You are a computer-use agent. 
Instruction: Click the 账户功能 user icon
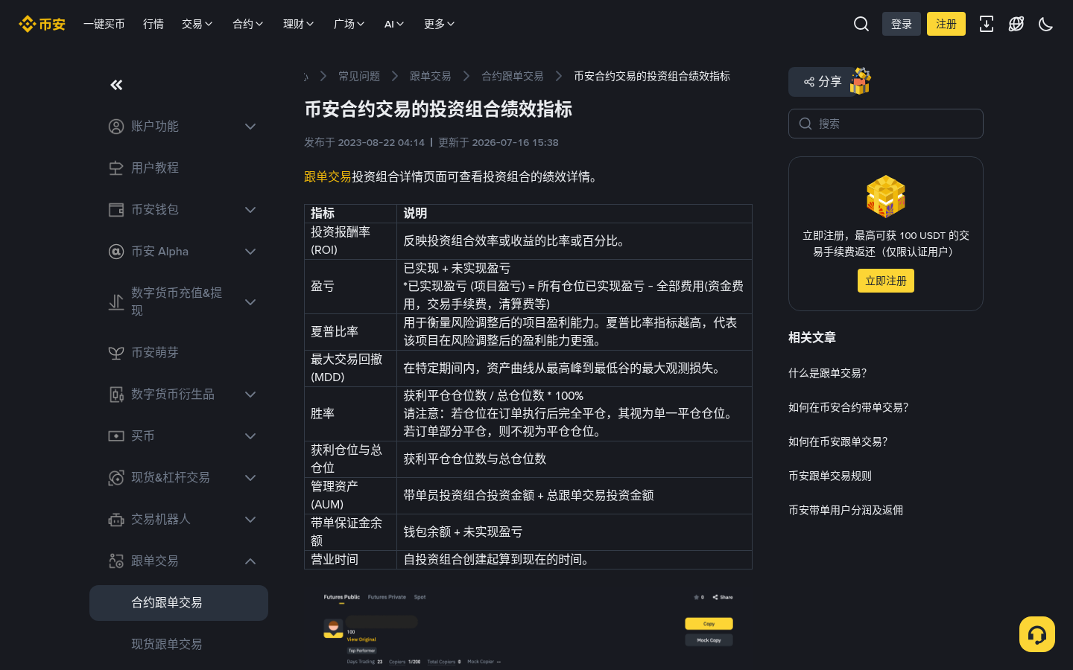click(116, 127)
